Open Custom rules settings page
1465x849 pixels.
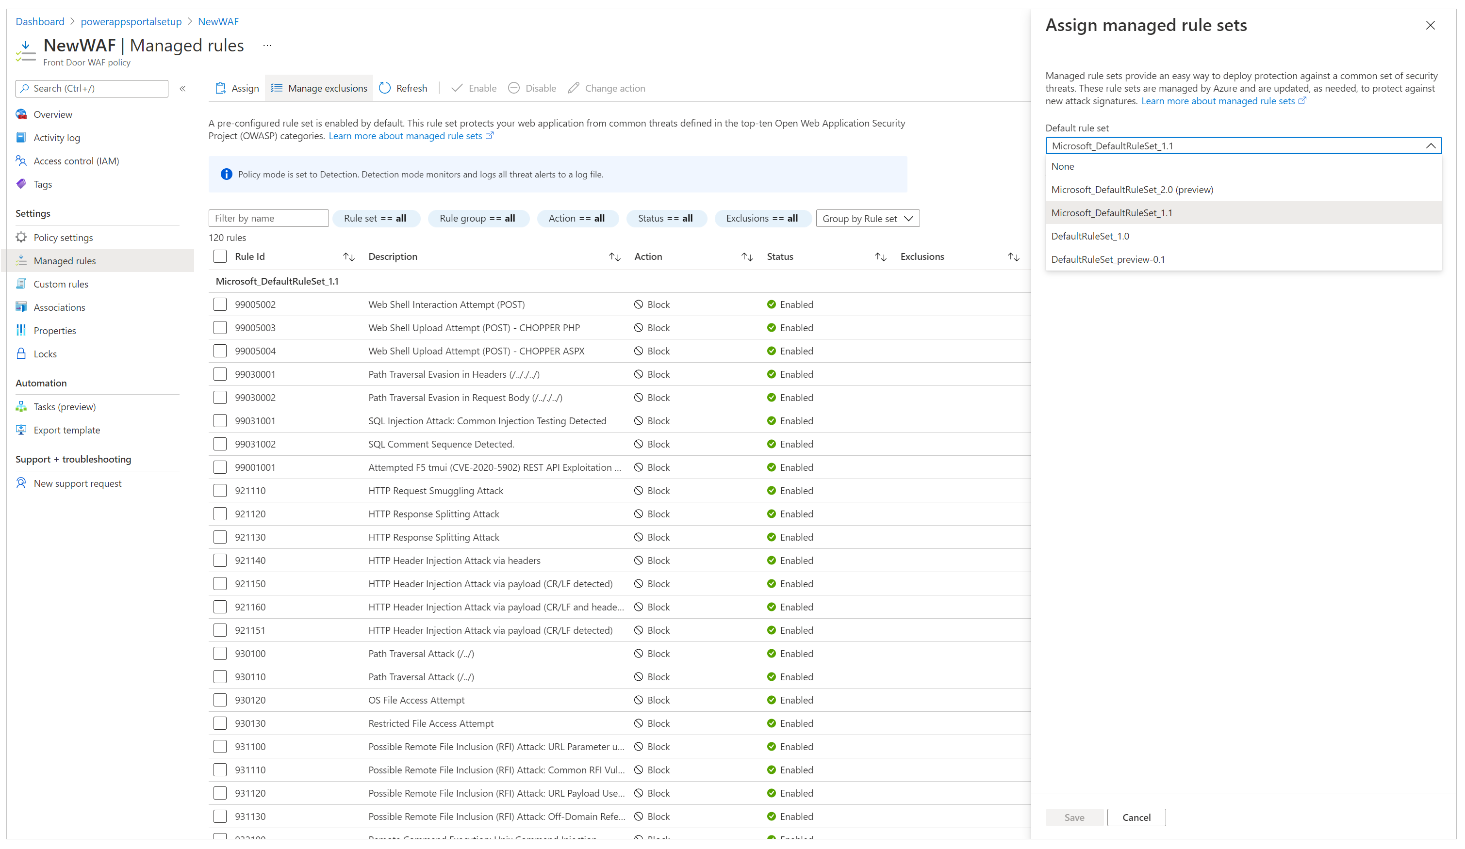(62, 284)
